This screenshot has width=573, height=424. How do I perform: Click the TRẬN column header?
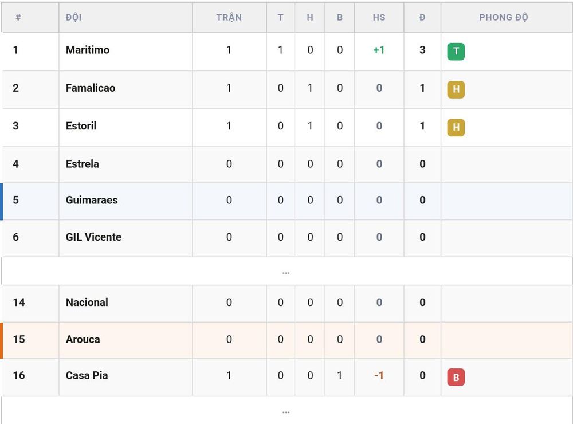pos(229,17)
